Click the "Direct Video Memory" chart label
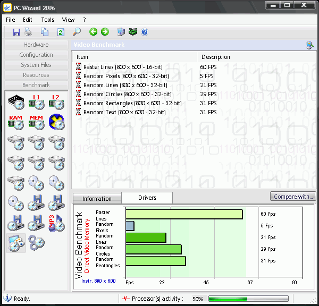The height and width of the screenshot is (306, 319). pyautogui.click(x=87, y=245)
